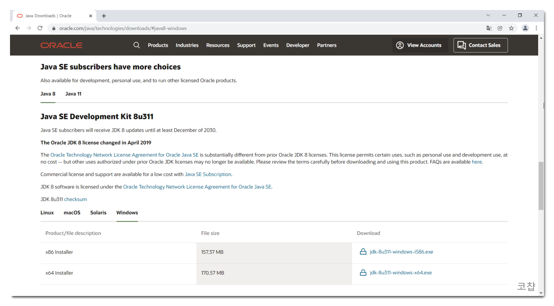
Task: Click the Oracle logo in header
Action: [x=61, y=45]
